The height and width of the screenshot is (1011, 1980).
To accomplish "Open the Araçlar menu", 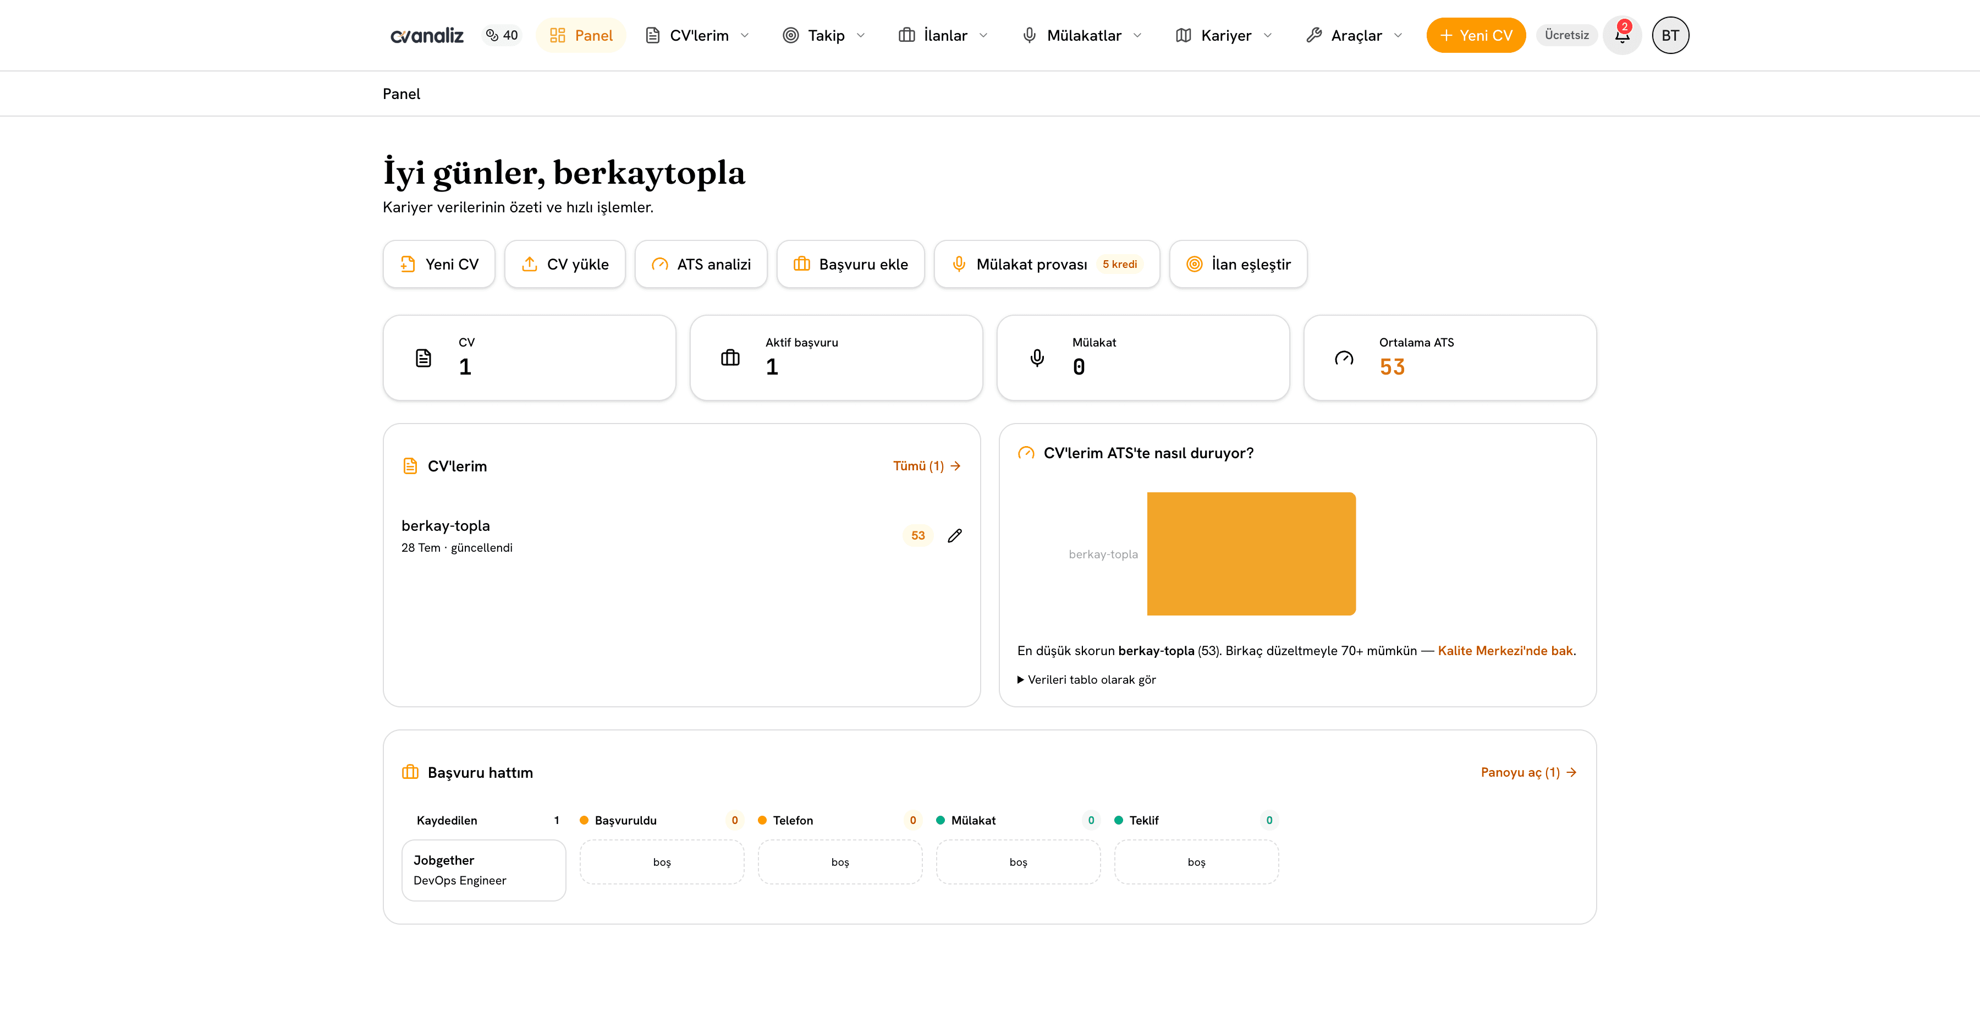I will pyautogui.click(x=1355, y=35).
